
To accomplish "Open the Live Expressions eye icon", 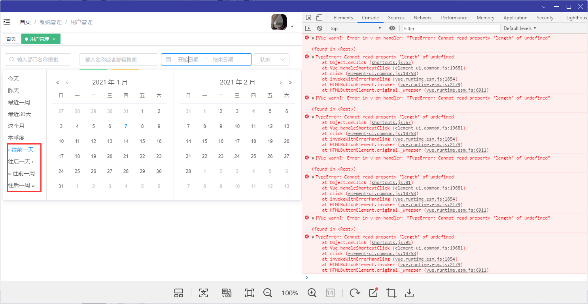I will pos(392,28).
